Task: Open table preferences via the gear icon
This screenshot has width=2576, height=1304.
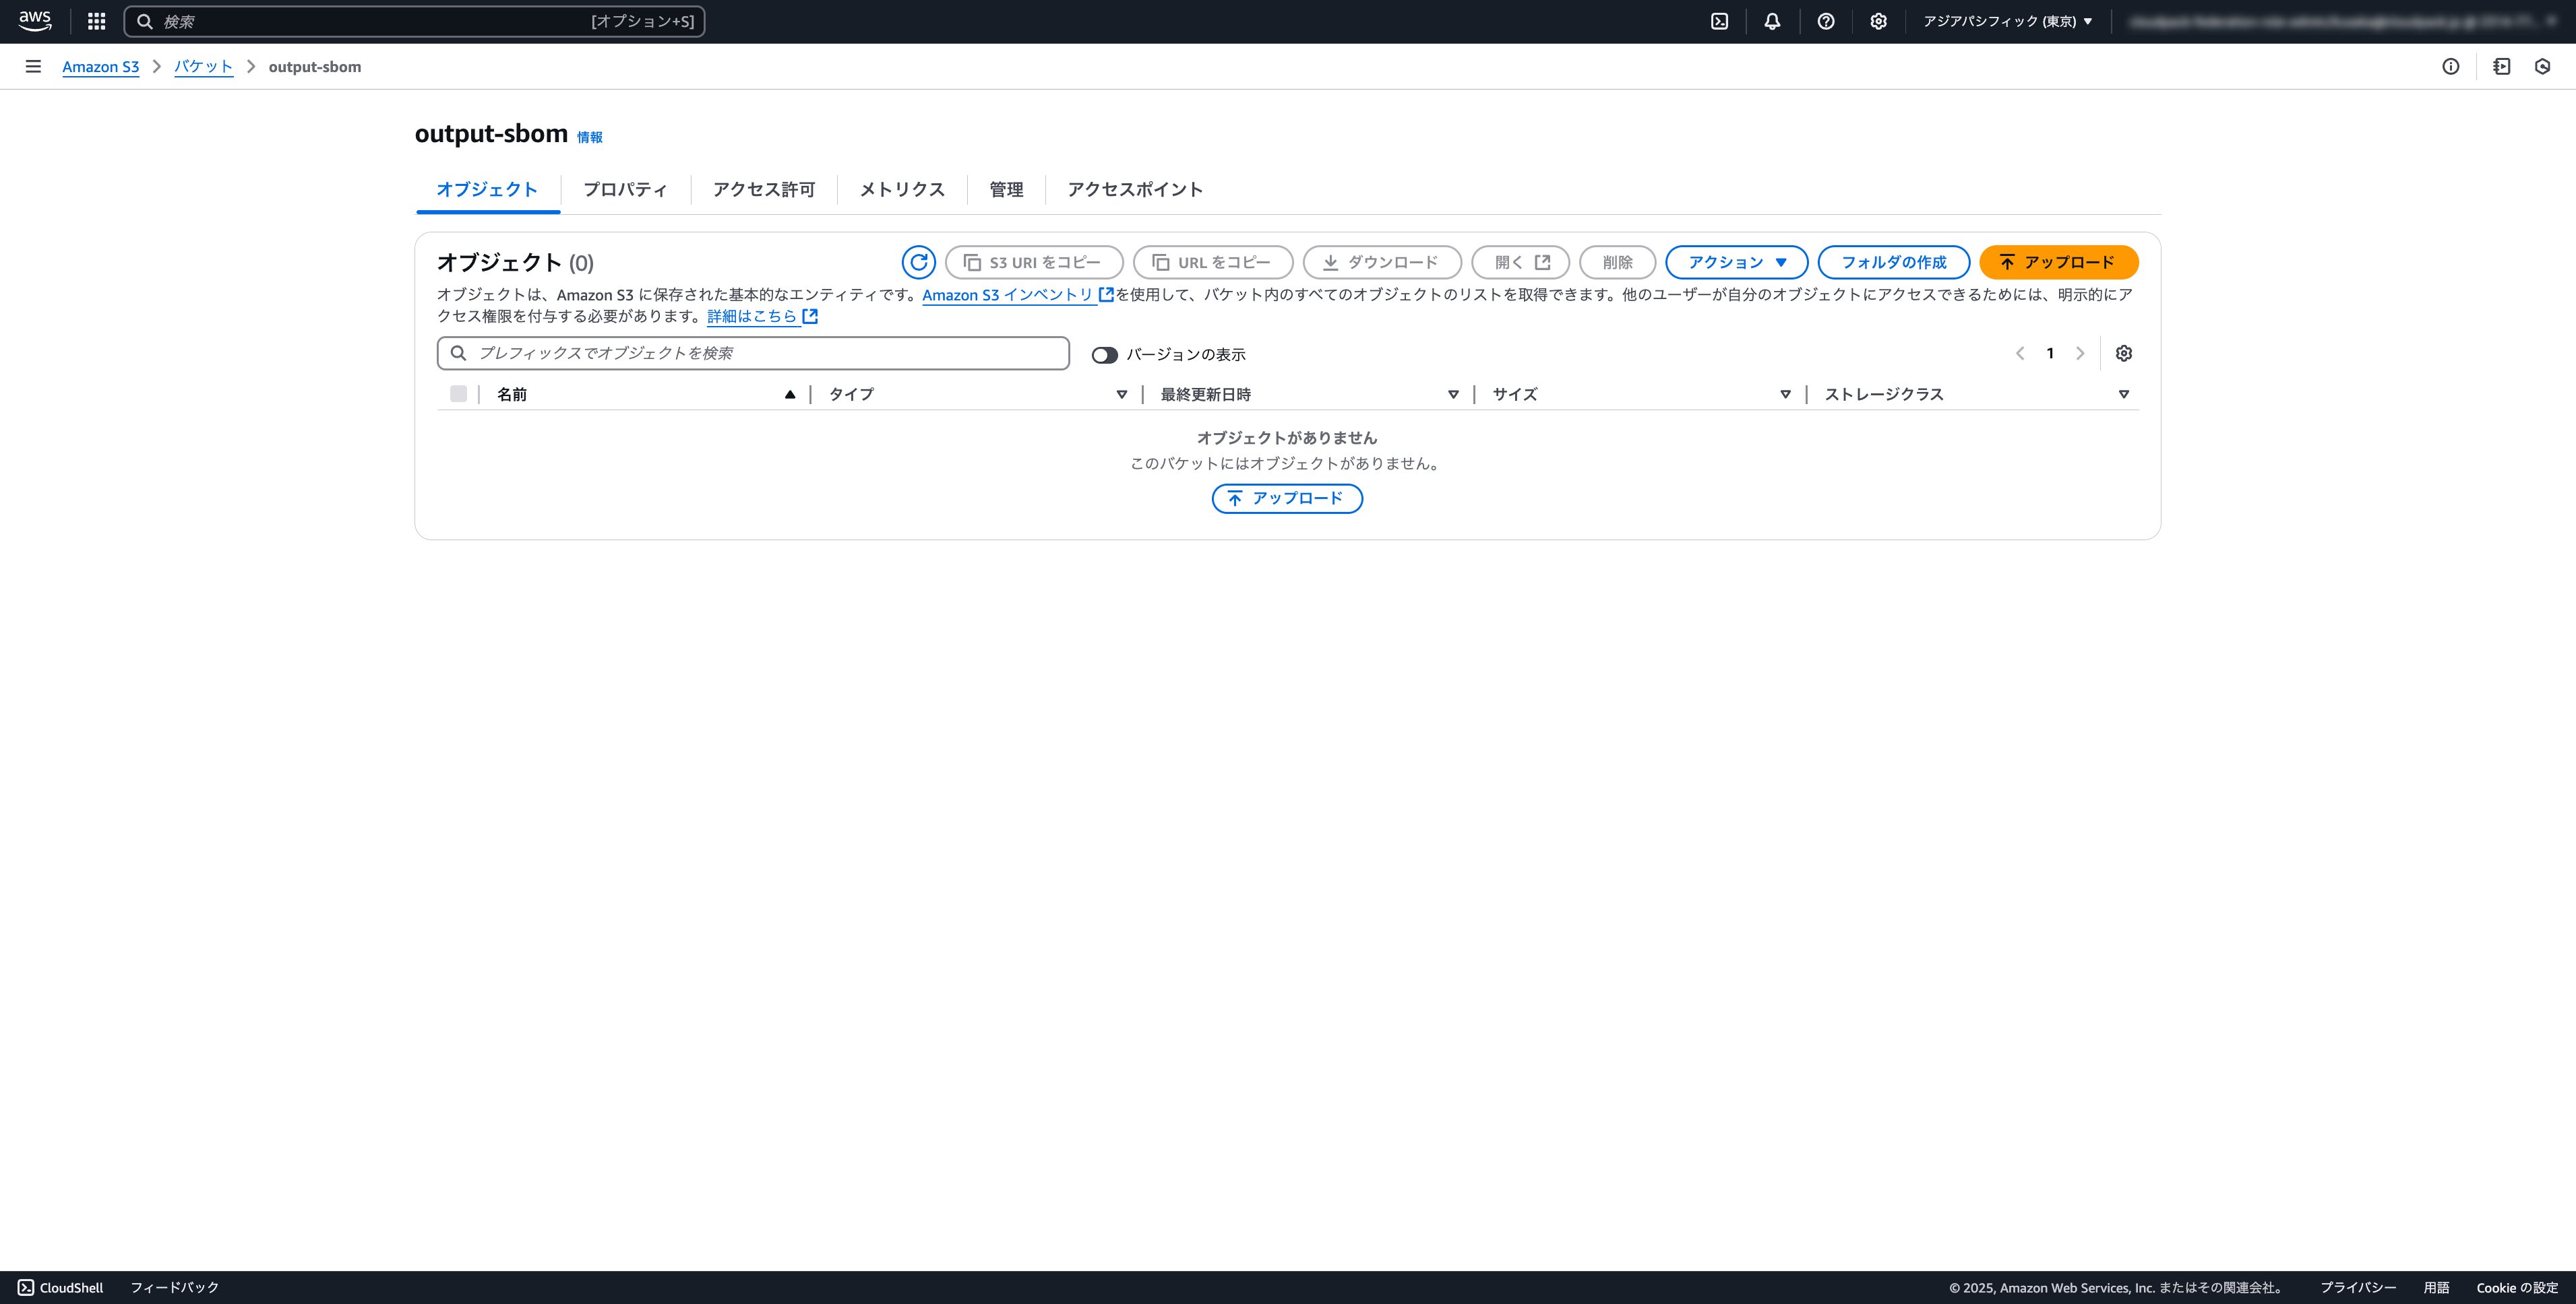Action: tap(2123, 353)
